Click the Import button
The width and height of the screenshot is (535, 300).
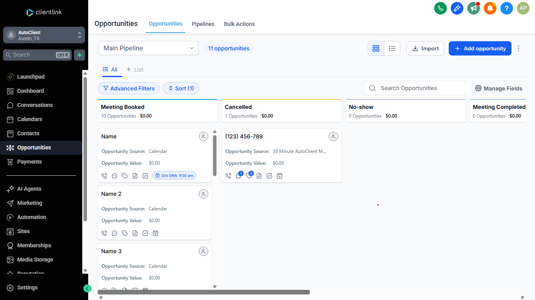pos(425,48)
